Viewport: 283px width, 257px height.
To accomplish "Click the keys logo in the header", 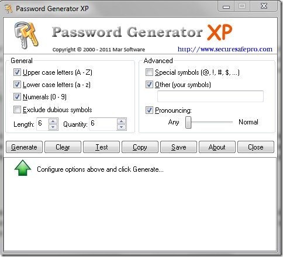I will pyautogui.click(x=26, y=35).
